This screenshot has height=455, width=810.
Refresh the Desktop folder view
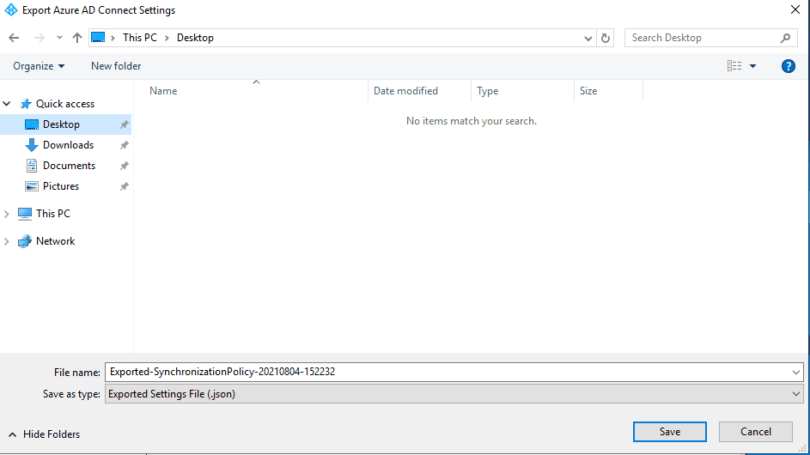[x=606, y=39]
